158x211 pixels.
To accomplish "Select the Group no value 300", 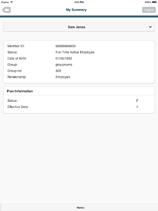I will click(58, 71).
